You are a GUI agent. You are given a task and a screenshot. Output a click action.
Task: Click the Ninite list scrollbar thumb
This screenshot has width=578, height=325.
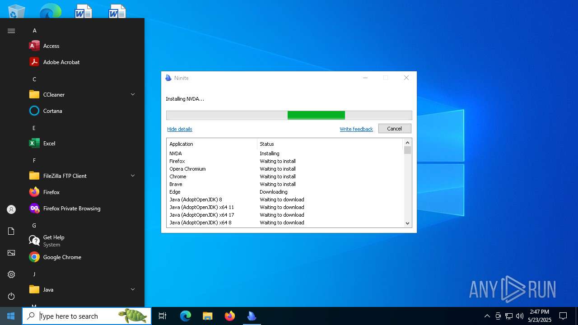click(x=407, y=150)
